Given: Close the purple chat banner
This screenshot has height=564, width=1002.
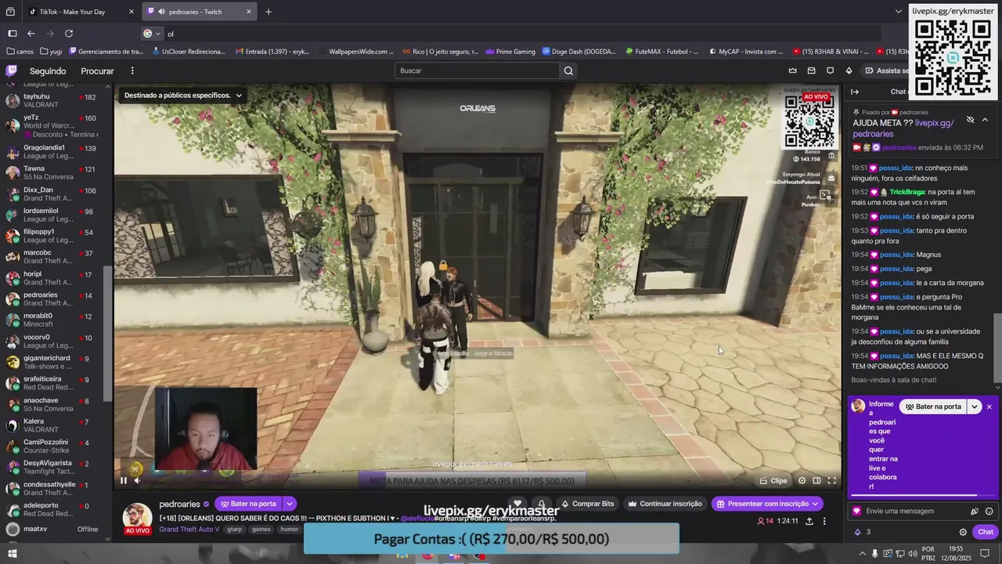Looking at the screenshot, I should pos(989,407).
